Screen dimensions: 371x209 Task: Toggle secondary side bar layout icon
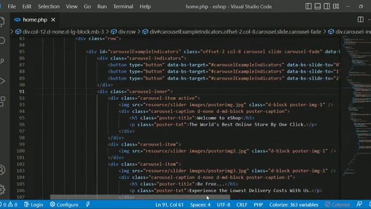[x=326, y=6]
